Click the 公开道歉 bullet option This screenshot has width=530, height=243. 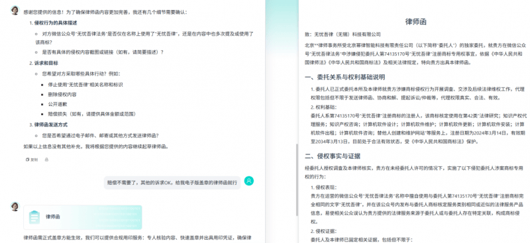point(53,104)
